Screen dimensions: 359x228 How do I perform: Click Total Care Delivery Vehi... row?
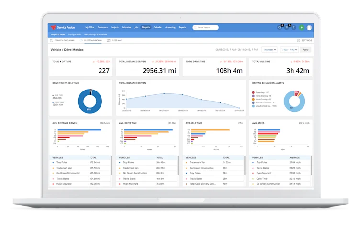pos(213,184)
